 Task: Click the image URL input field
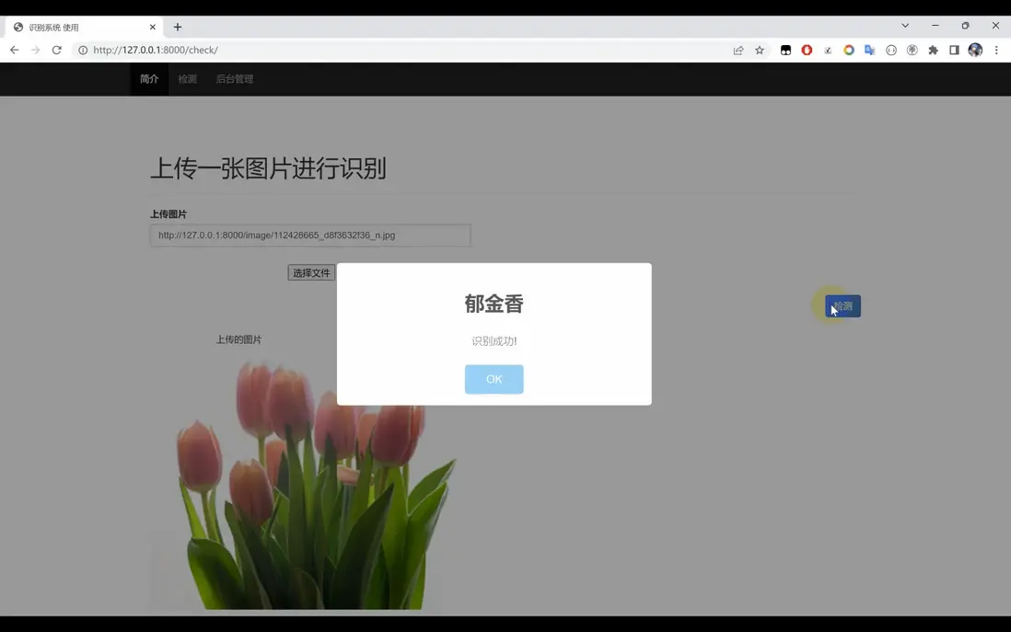(x=309, y=235)
